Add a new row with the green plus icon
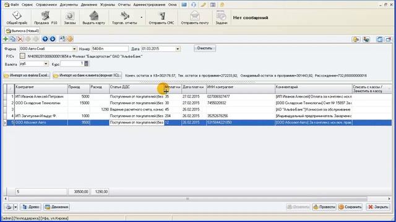This screenshot has height=222, width=396. [6, 39]
